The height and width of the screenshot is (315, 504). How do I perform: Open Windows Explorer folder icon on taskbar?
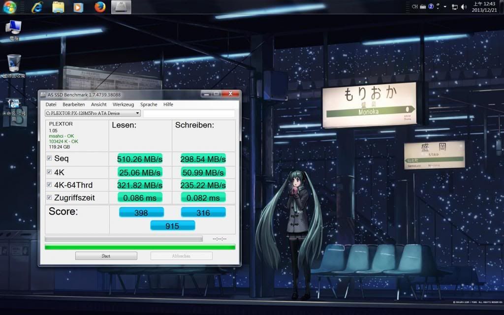point(58,7)
